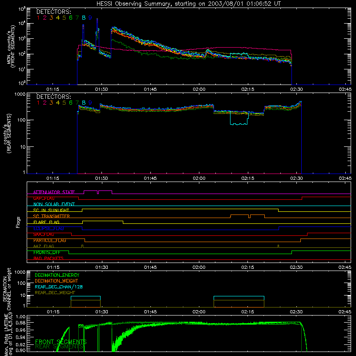Click the 02:00 tick label under front segments plot
The image size is (356, 356).
199,89
